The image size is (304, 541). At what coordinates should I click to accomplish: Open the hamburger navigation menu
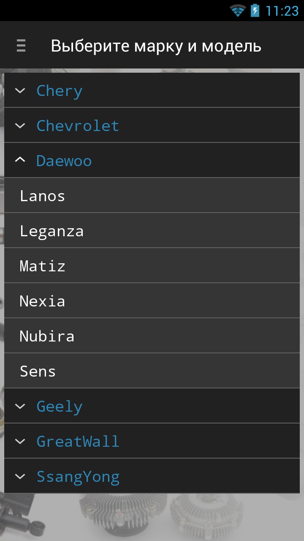tap(21, 45)
